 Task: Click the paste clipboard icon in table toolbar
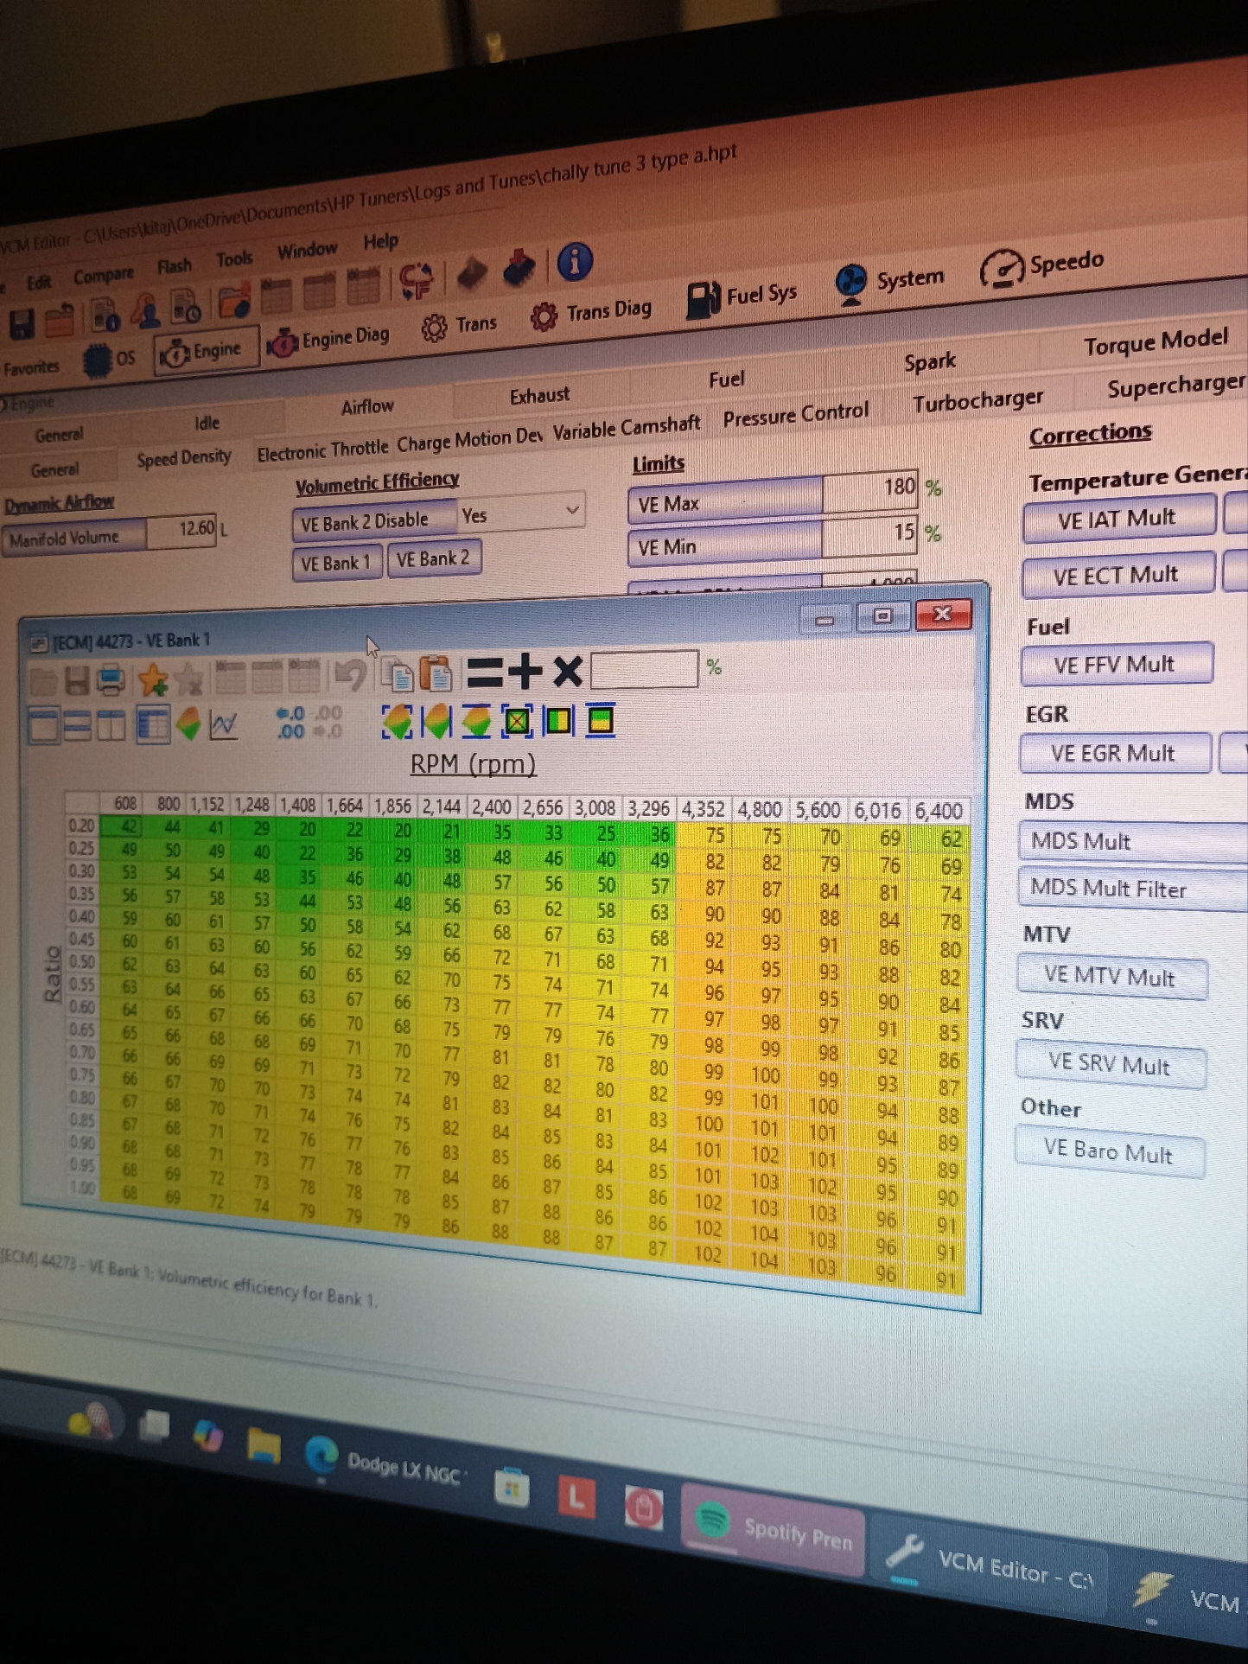click(436, 673)
